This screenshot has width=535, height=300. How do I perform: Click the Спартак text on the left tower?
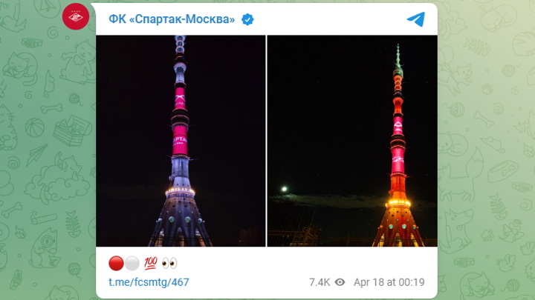pos(180,141)
